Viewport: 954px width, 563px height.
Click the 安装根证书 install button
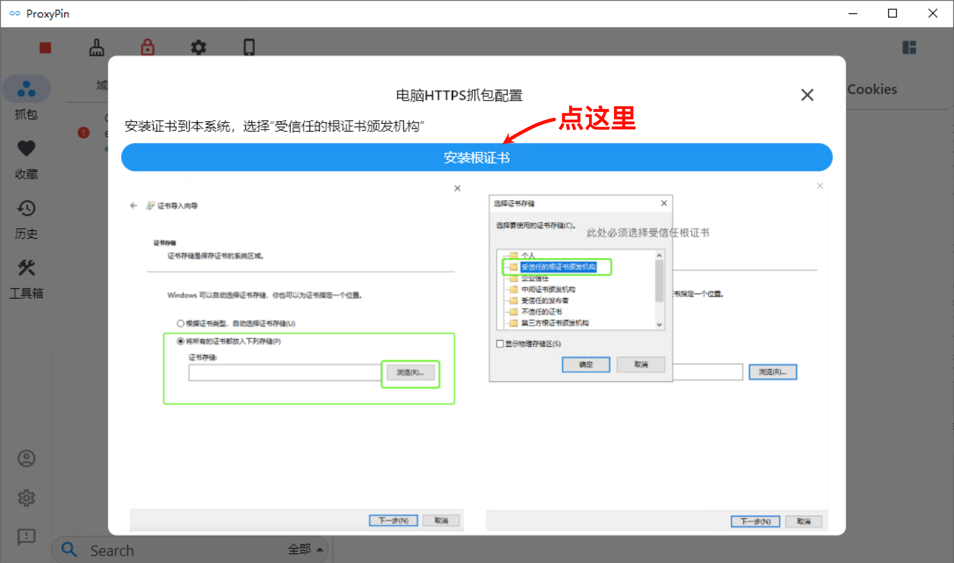pos(477,157)
